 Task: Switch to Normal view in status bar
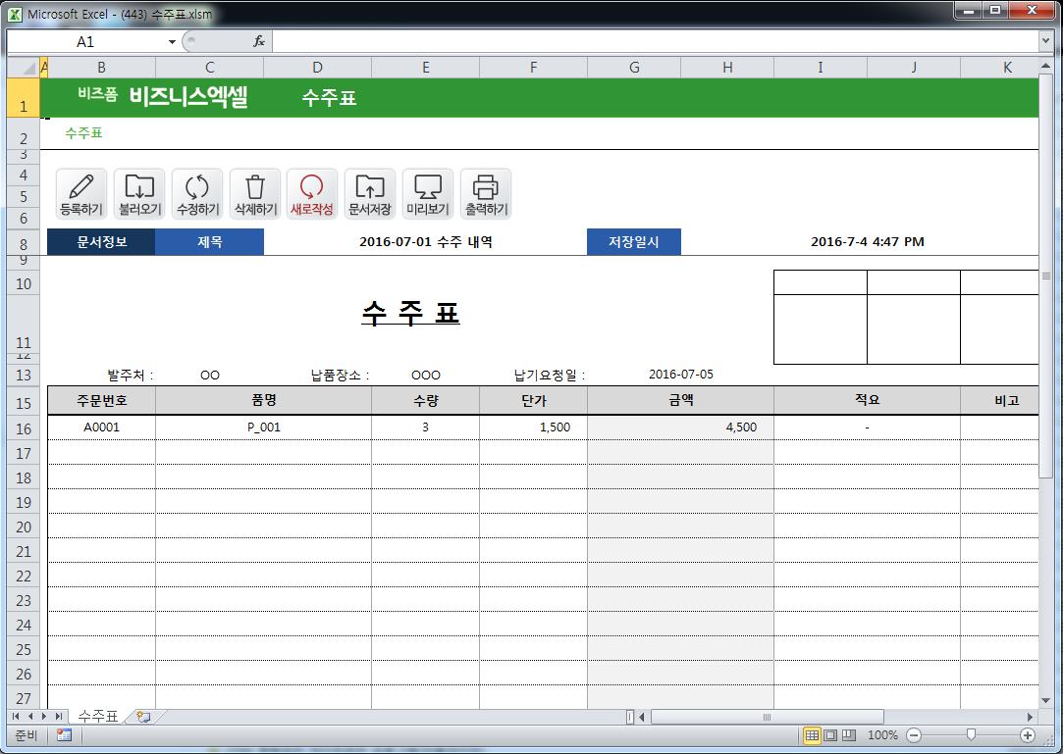812,735
